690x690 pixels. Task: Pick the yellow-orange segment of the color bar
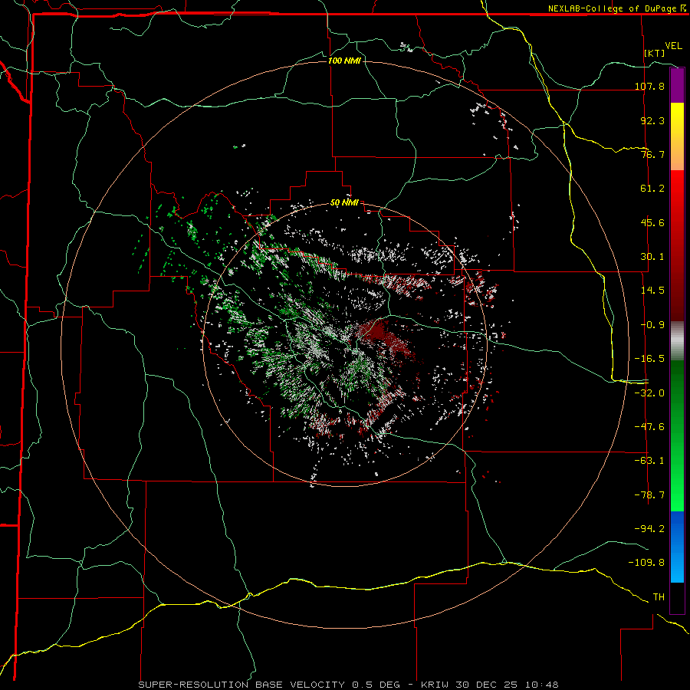tap(677, 136)
